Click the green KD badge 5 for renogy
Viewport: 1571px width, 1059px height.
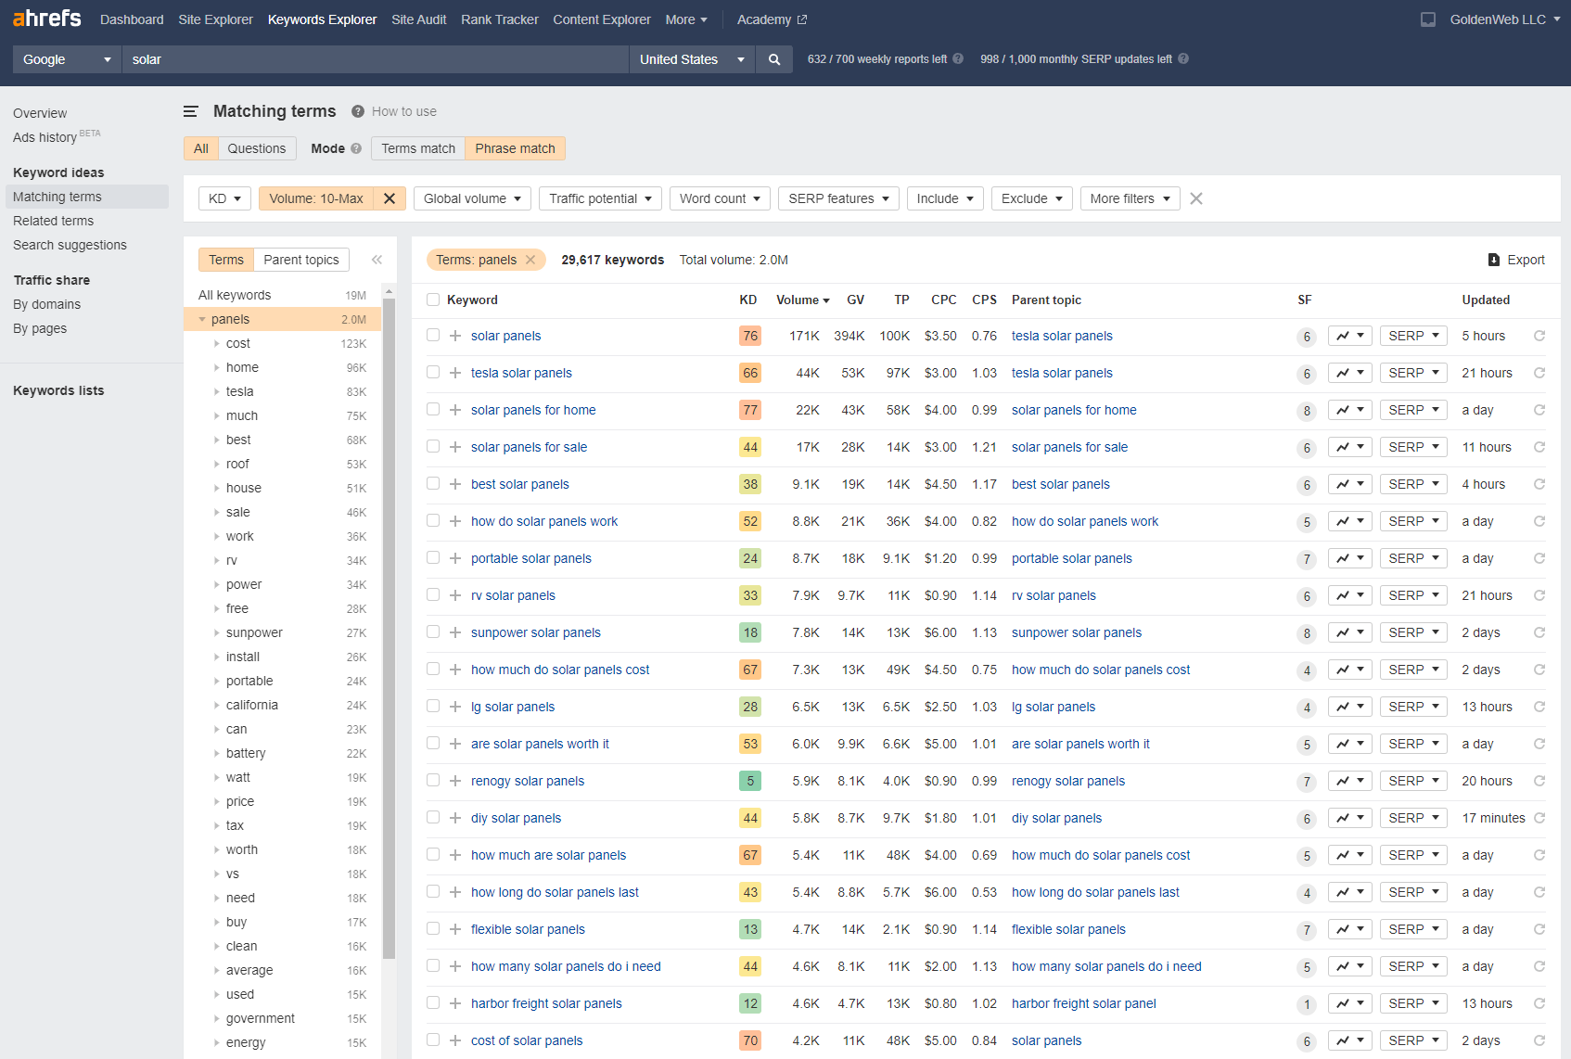[x=750, y=781]
